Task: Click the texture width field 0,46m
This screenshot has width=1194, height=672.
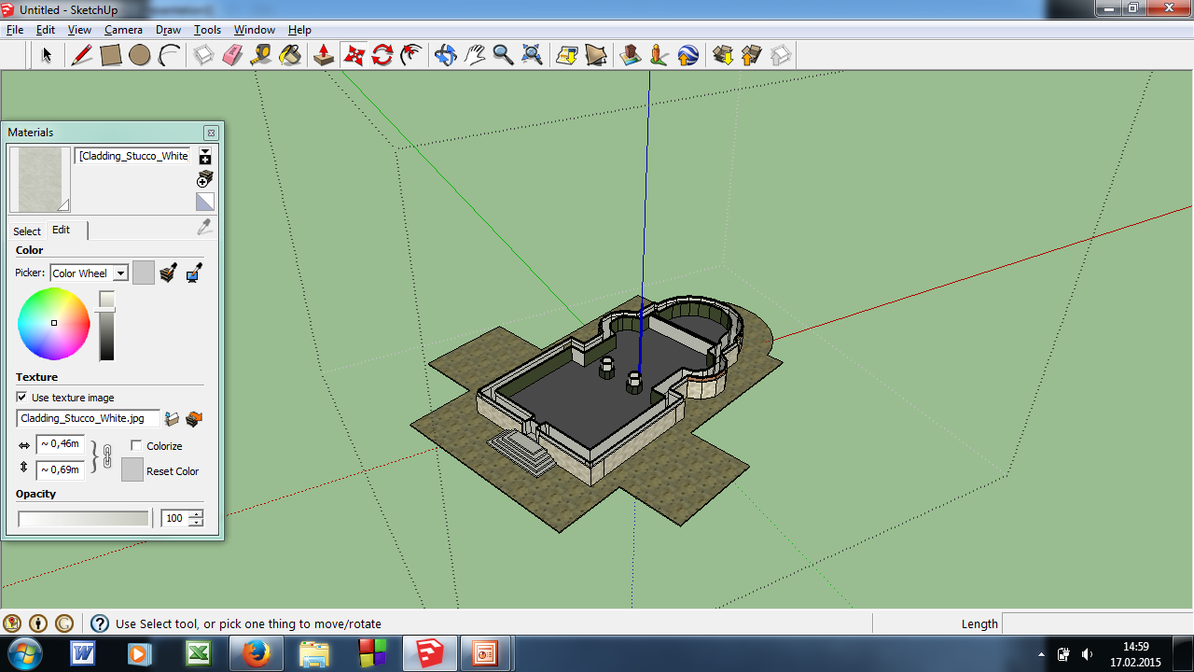Action: pyautogui.click(x=61, y=444)
